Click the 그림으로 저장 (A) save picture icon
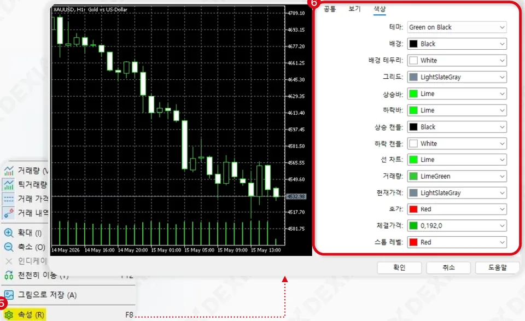This screenshot has width=525, height=321. coord(9,295)
